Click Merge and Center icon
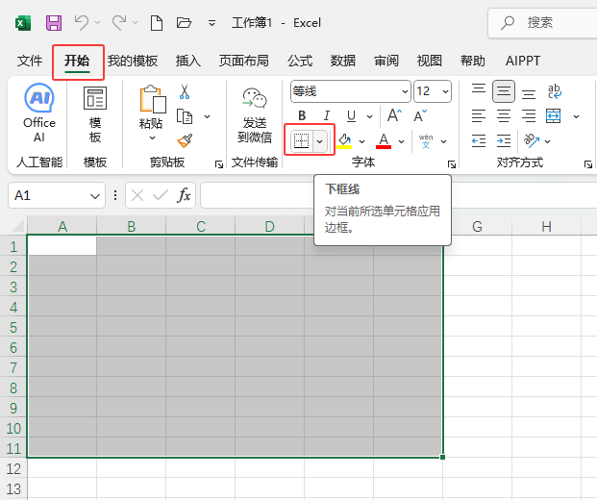Screen dimensions: 597x500 (553, 116)
